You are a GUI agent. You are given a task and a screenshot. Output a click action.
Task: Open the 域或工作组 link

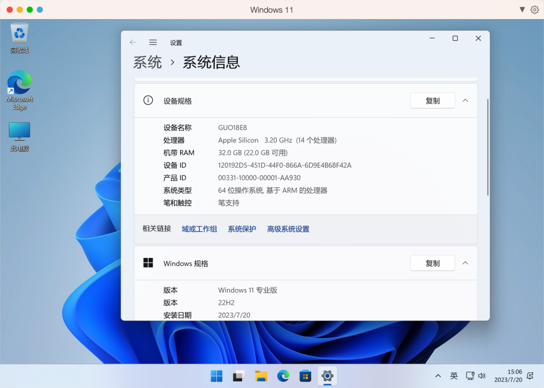coord(199,229)
